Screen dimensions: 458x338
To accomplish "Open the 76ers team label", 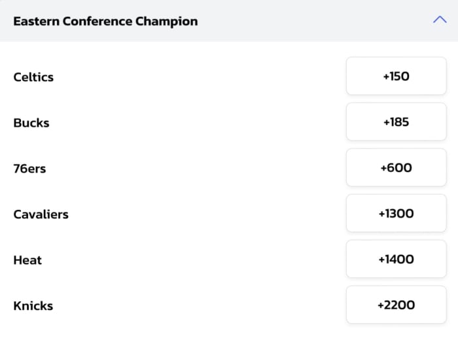I will tap(29, 169).
